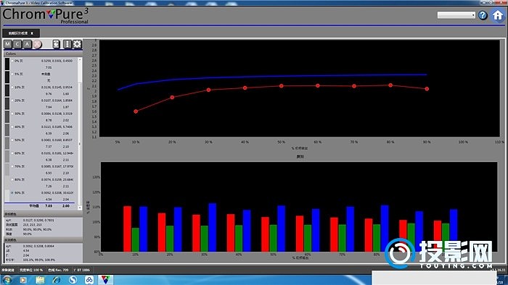Open the gear settings icon
508x285 pixels.
point(77,44)
